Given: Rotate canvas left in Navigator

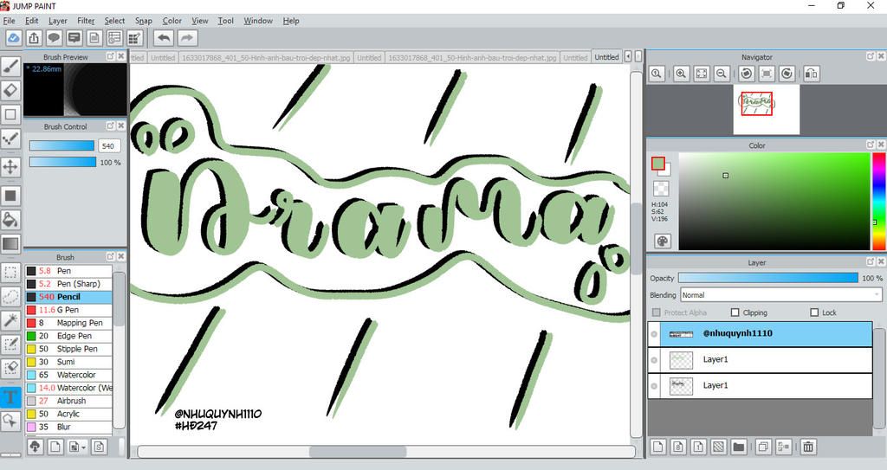Looking at the screenshot, I should coord(746,74).
